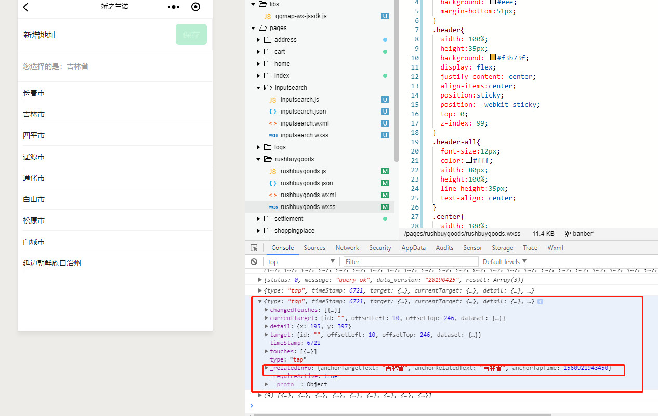Viewport: 658px width, 416px height.
Task: Switch to the Sources tab
Action: pos(314,248)
